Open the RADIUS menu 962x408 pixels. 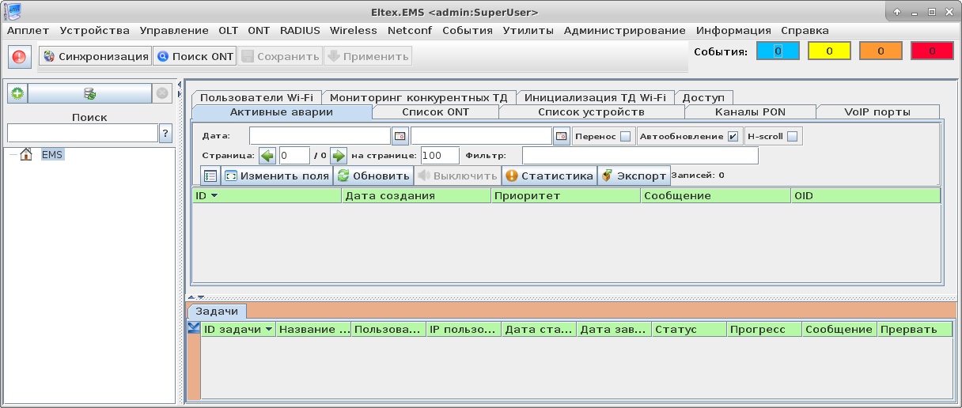point(300,31)
